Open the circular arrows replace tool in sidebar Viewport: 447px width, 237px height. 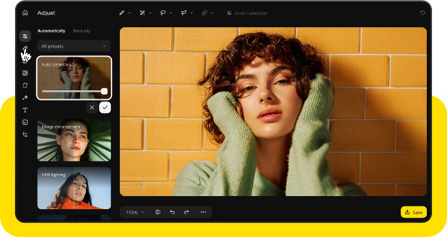point(25,85)
